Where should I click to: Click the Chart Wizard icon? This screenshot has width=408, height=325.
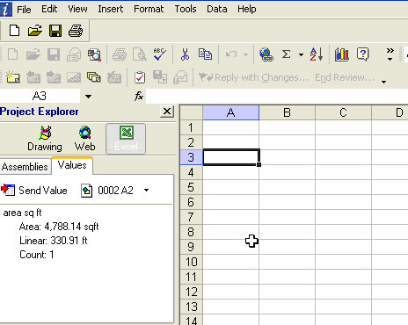pyautogui.click(x=342, y=54)
